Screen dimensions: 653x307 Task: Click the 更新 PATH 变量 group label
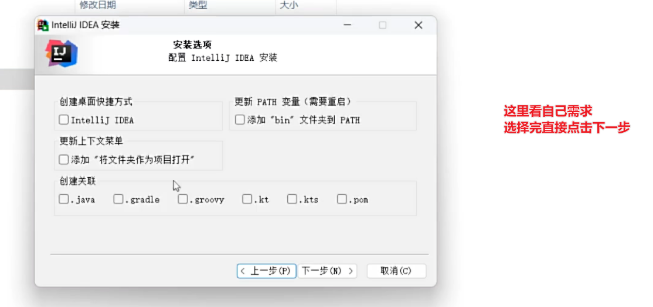(293, 101)
